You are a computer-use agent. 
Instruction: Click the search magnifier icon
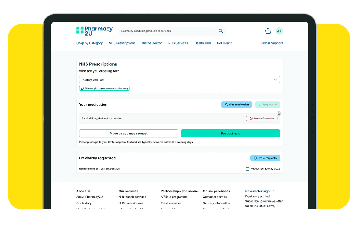click(x=221, y=31)
